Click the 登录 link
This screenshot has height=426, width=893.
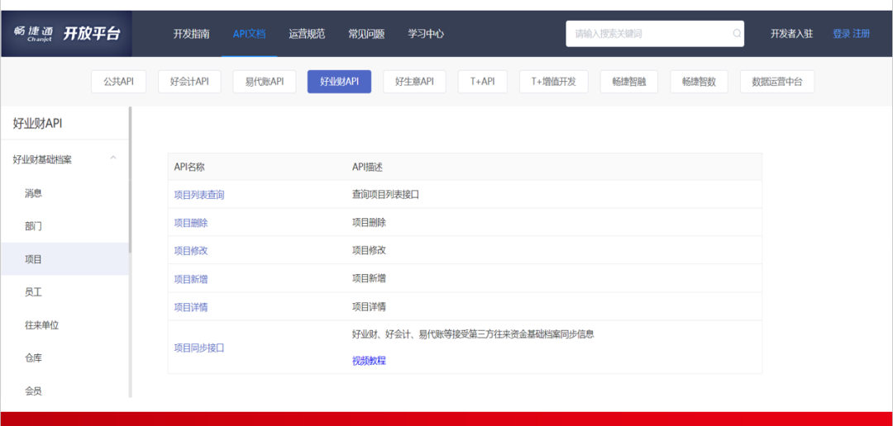tap(841, 34)
